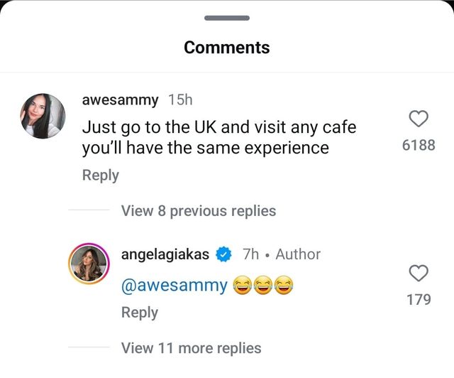Expand View 8 previous replies
454x378 pixels.
tap(198, 211)
